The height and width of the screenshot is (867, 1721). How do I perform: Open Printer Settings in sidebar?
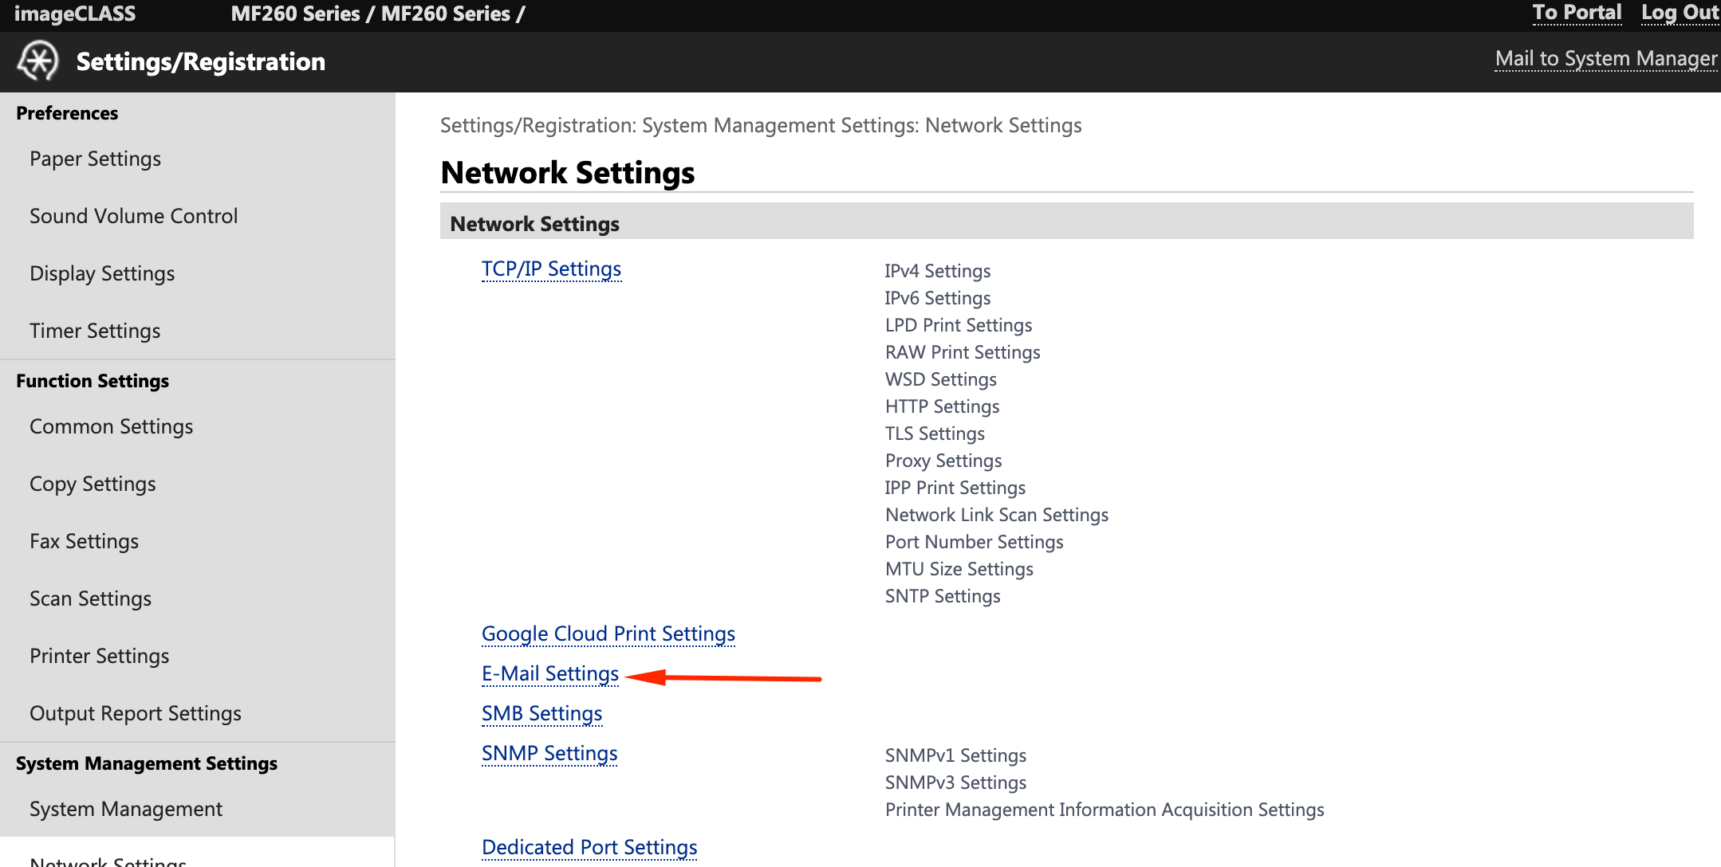(99, 656)
